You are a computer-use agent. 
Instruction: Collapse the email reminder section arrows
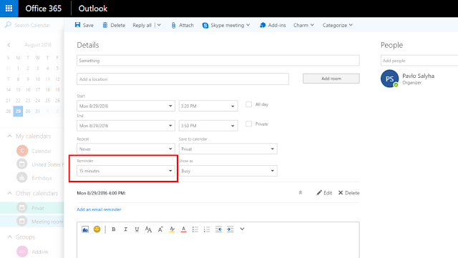(x=301, y=193)
